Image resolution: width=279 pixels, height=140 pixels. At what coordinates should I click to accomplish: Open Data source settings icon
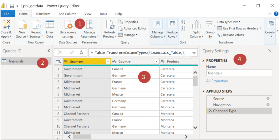point(68,25)
